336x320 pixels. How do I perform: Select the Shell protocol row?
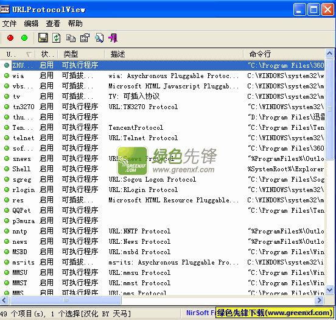(162, 169)
